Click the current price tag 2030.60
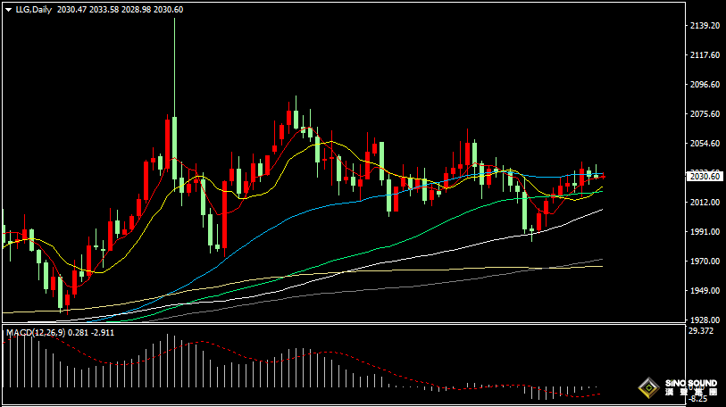This screenshot has height=407, width=726. [705, 177]
